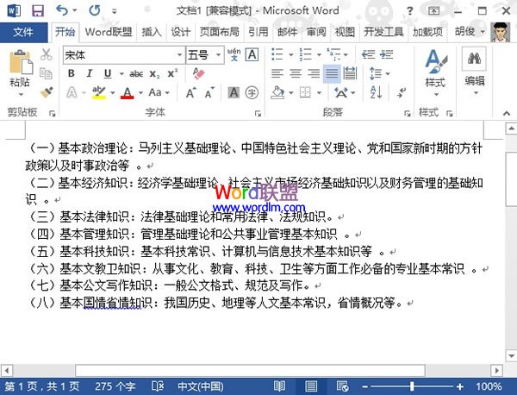Switch to the 页面布局 ribbon tab
517x395 pixels.
(220, 33)
